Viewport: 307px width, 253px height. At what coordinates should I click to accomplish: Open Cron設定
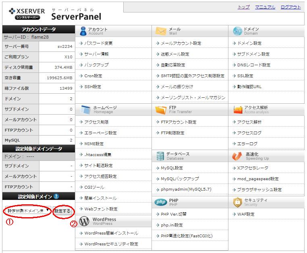(93, 76)
